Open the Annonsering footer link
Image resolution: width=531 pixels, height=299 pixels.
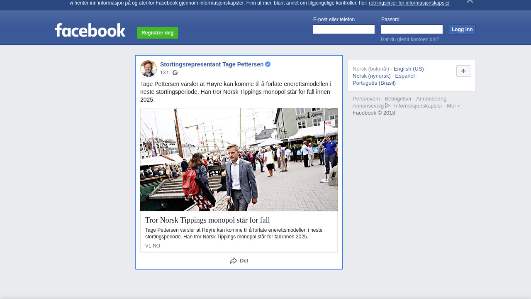tap(431, 98)
